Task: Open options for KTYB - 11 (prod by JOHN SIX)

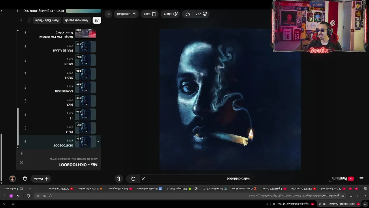Action: pyautogui.click(x=18, y=11)
